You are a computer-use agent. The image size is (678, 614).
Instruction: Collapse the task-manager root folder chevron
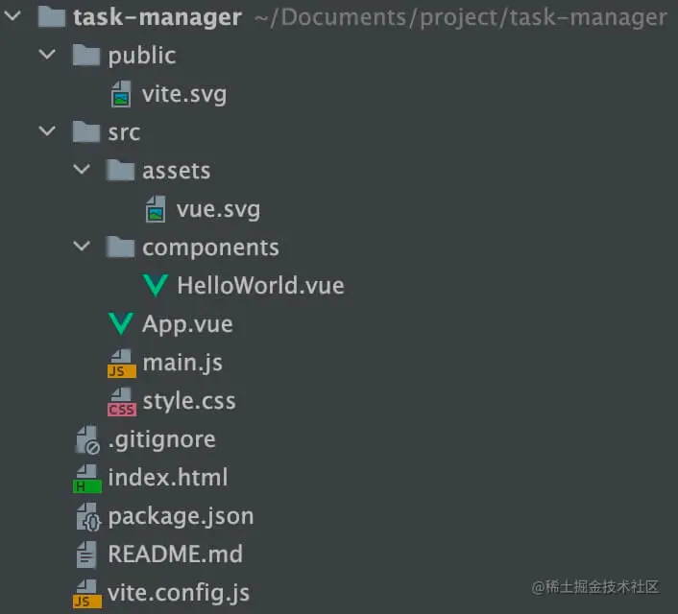tap(12, 16)
